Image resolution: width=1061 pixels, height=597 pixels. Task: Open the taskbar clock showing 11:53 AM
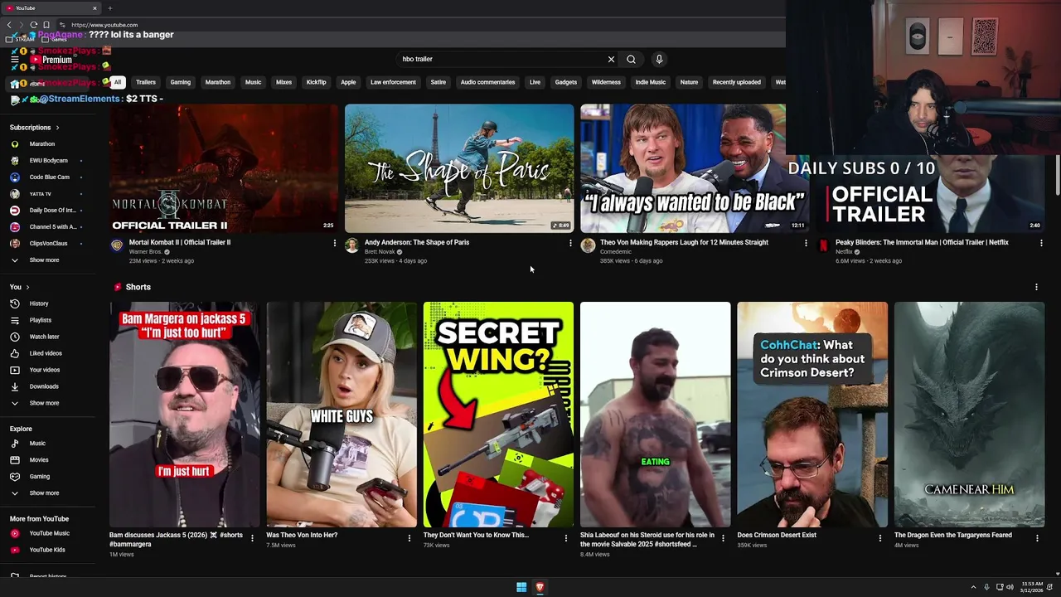[1032, 587]
